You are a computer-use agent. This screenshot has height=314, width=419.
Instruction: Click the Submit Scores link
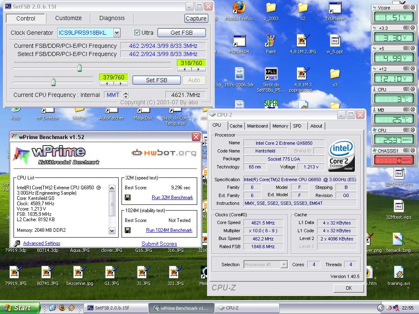pyautogui.click(x=159, y=244)
